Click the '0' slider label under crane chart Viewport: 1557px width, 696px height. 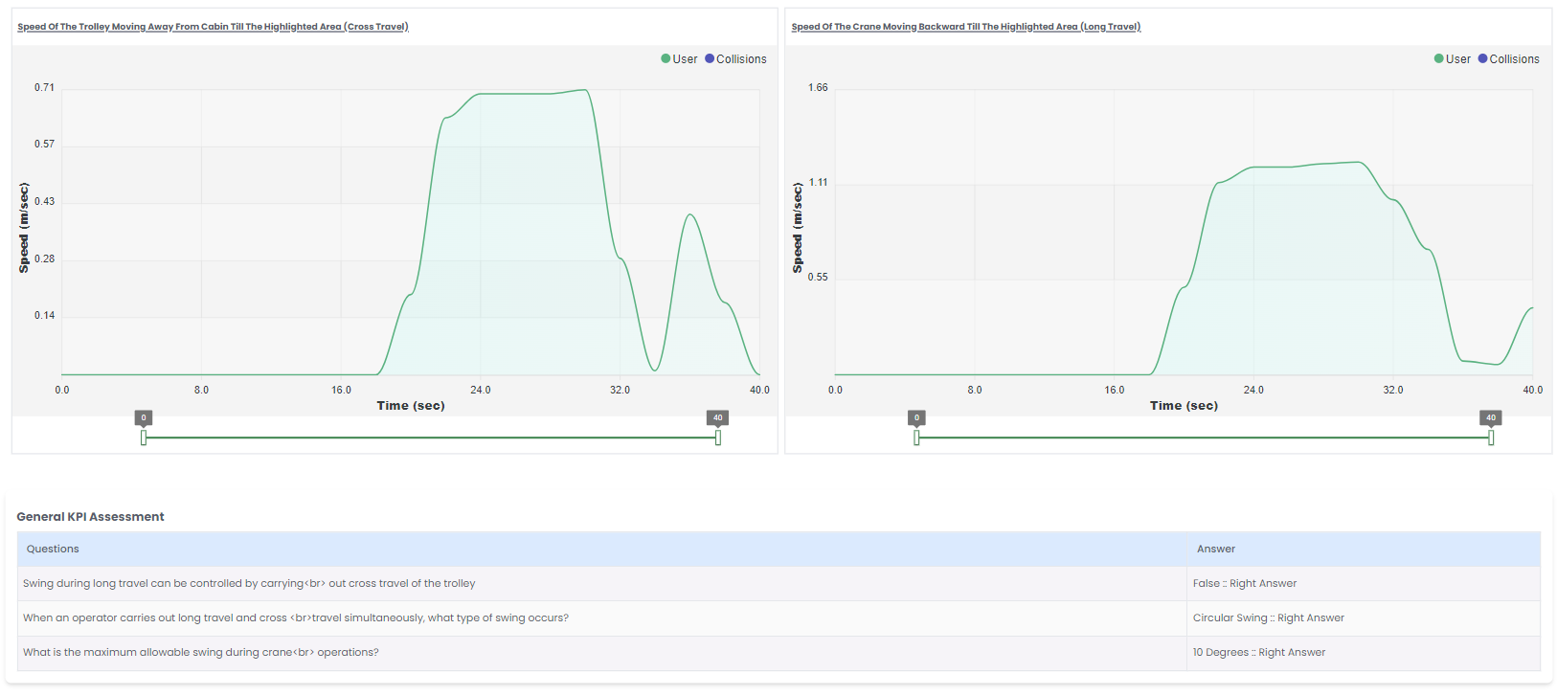pyautogui.click(x=916, y=417)
